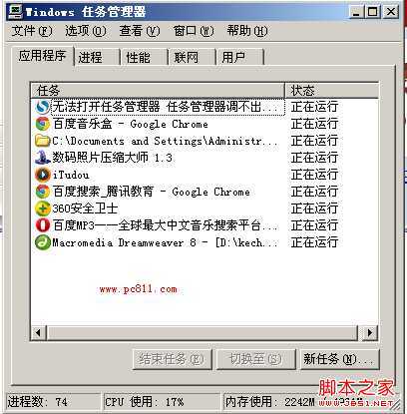Click the Chrome icon beside 百度音乐盒

(43, 124)
